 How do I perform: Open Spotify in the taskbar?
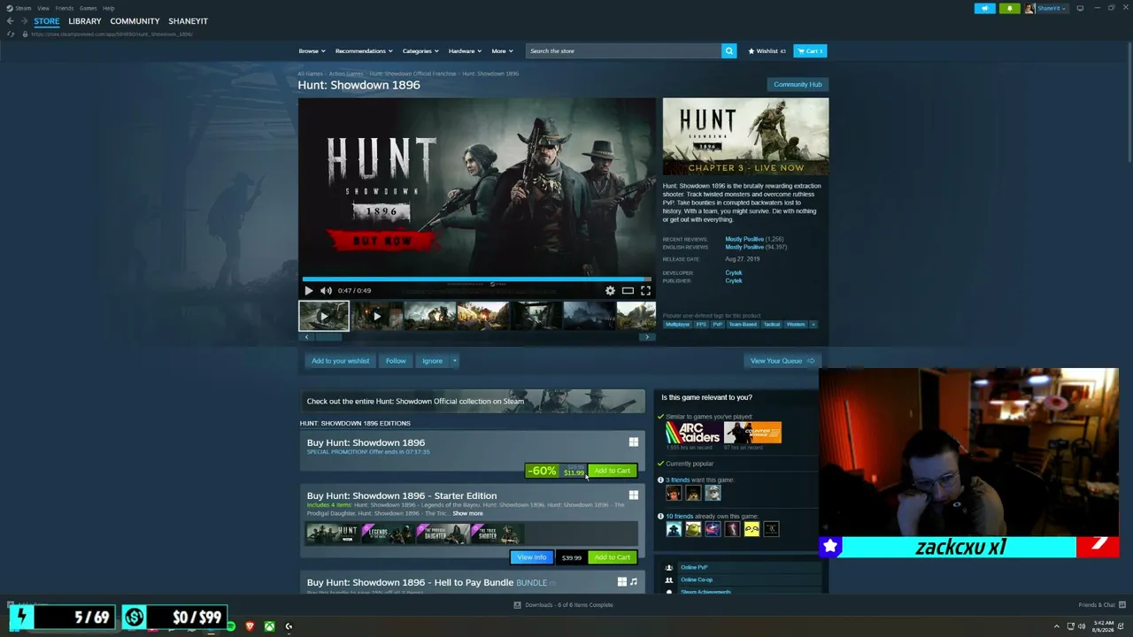[231, 626]
